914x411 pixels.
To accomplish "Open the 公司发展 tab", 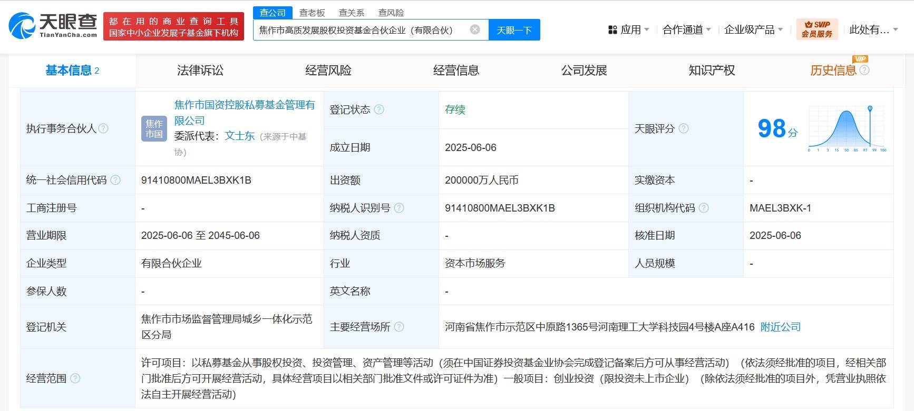I will tap(584, 70).
